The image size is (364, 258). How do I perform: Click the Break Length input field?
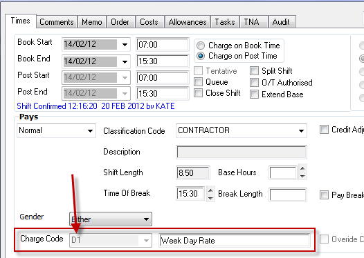288,195
